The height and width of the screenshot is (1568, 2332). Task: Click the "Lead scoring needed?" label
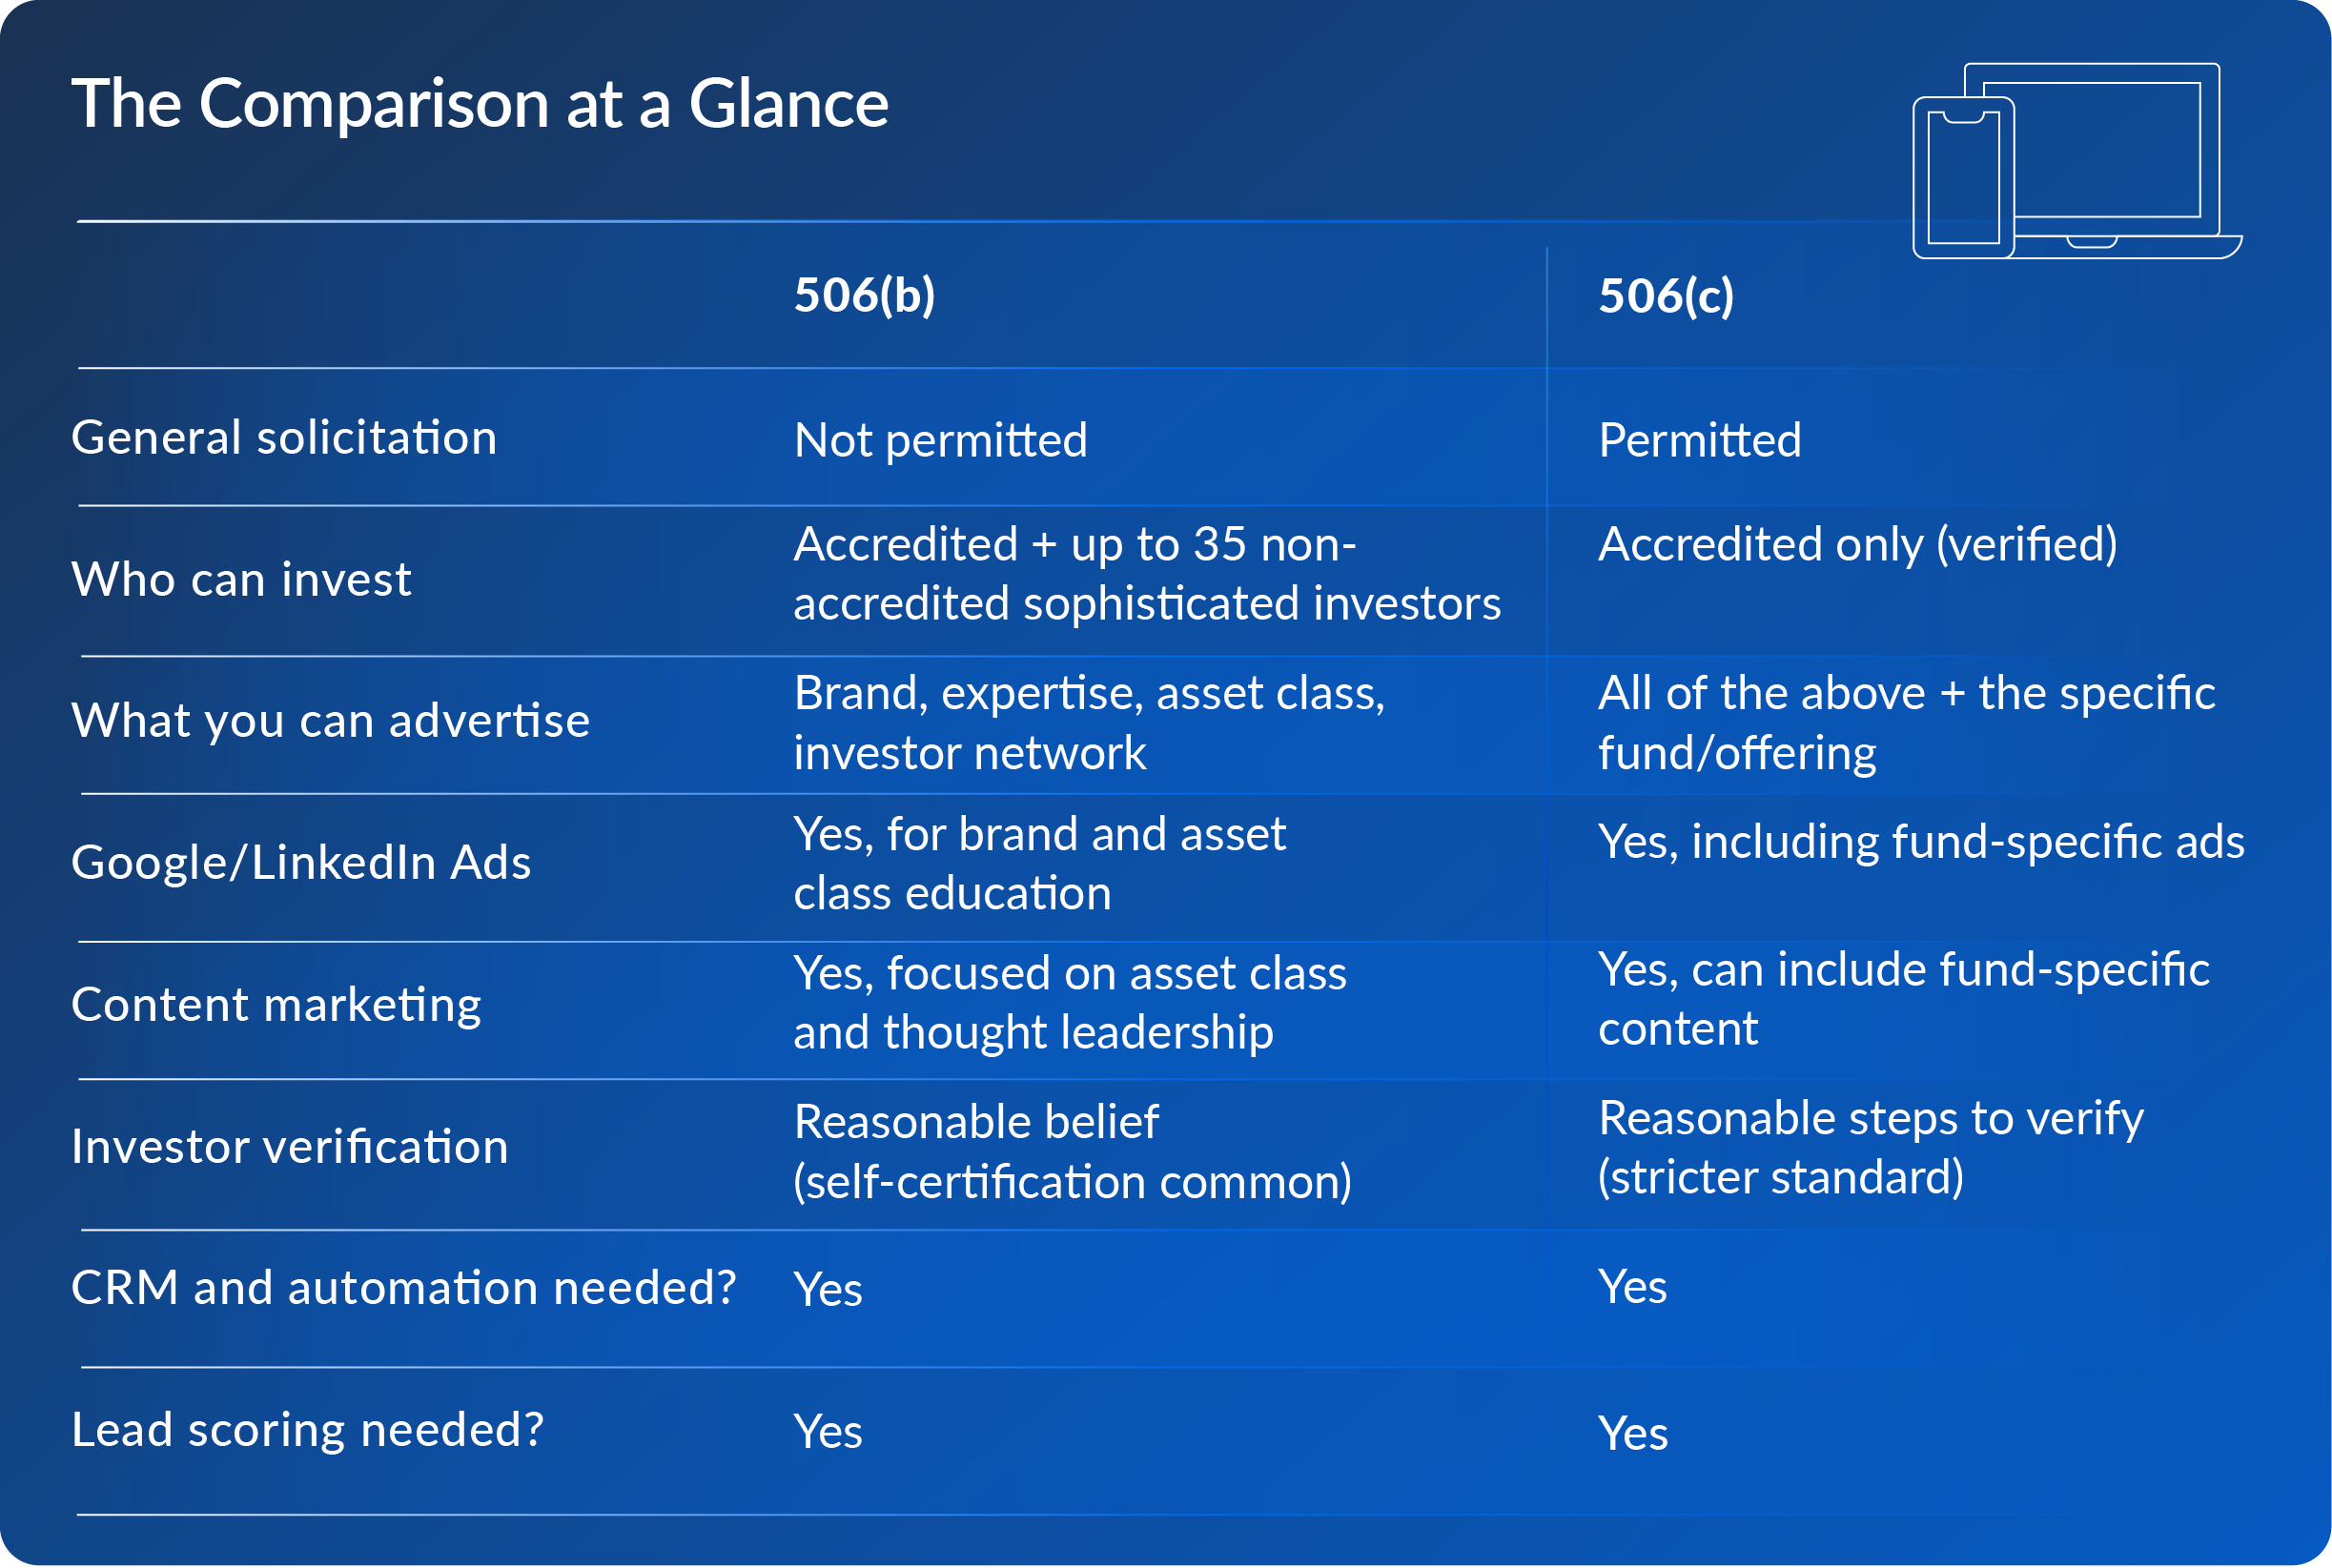tap(307, 1430)
